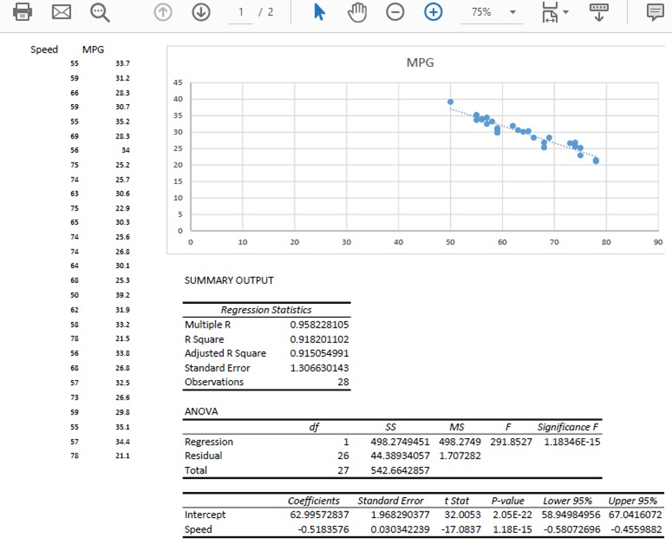The height and width of the screenshot is (546, 672).
Task: Select Adjusted R Square label
Action: (225, 353)
